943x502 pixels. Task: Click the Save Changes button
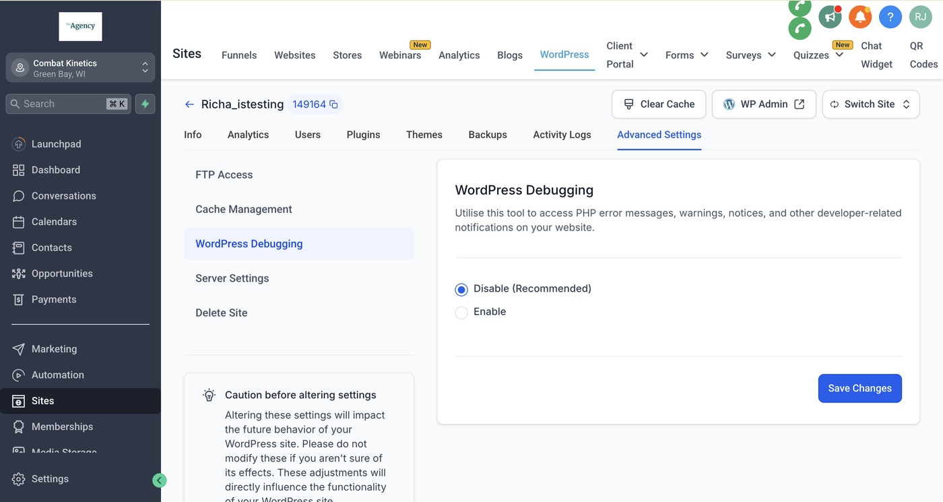click(x=859, y=388)
